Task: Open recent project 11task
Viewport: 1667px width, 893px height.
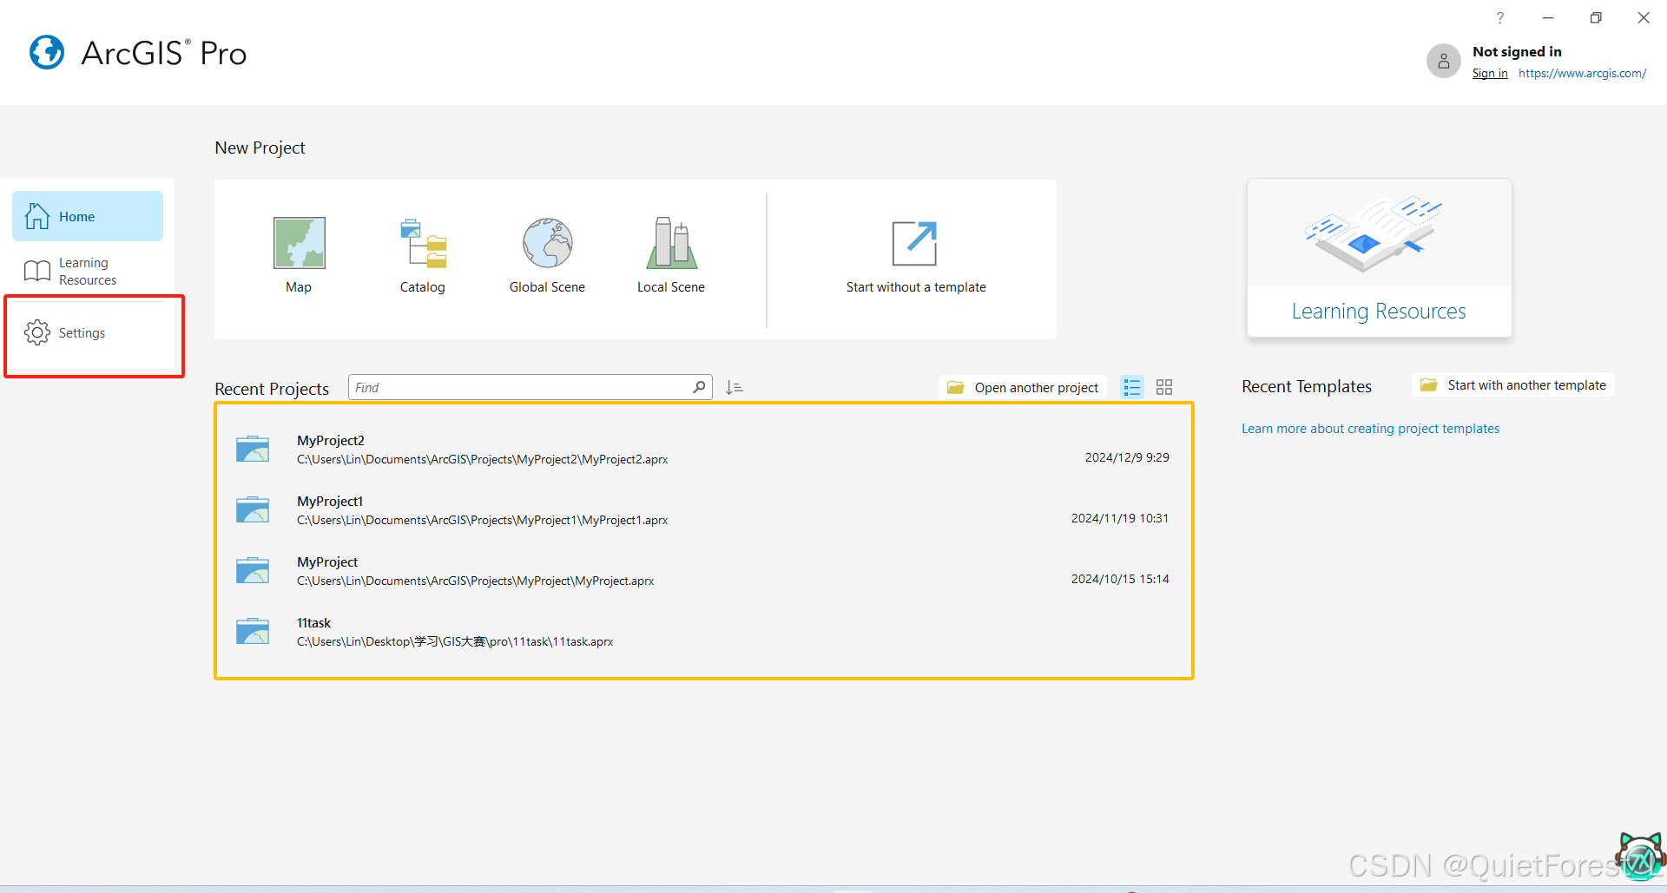Action: pyautogui.click(x=703, y=632)
